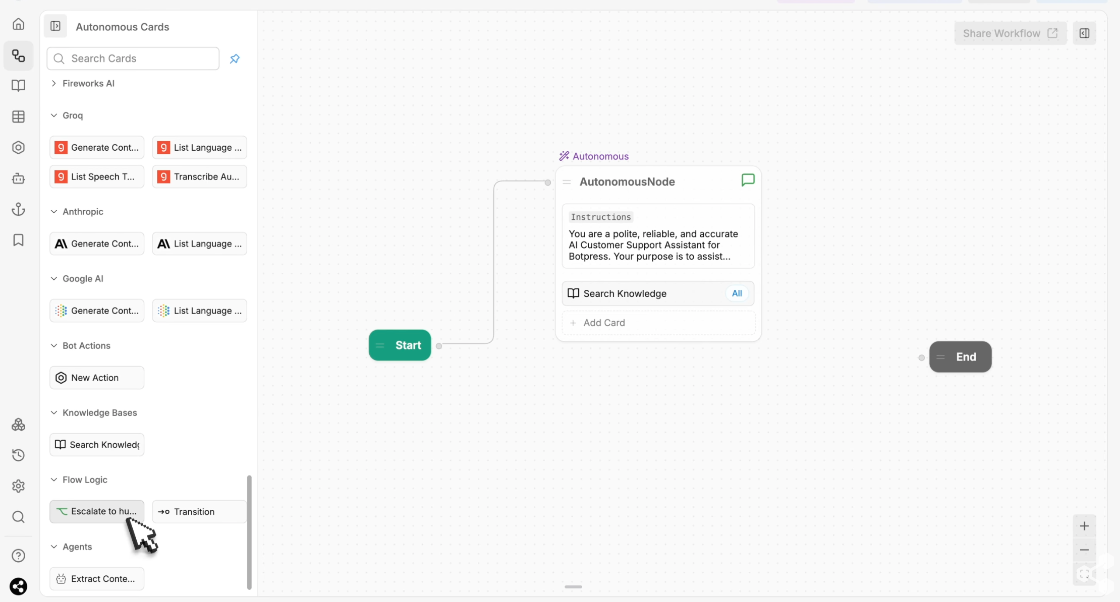Open Settings from the sidebar gear icon
Screen dimensions: 1120x602
(18, 486)
